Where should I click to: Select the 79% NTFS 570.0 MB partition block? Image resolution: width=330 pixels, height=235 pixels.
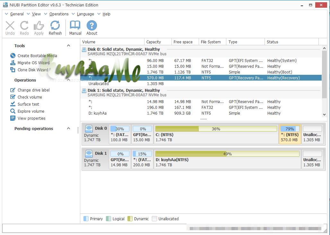290,134
